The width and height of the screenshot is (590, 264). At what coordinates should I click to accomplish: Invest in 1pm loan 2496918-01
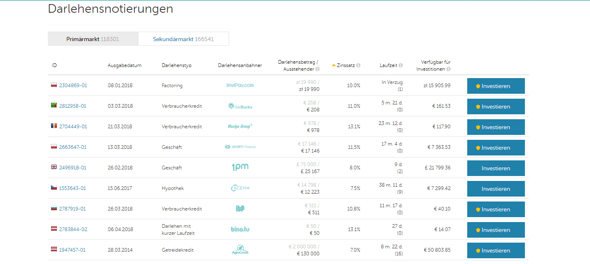496,168
